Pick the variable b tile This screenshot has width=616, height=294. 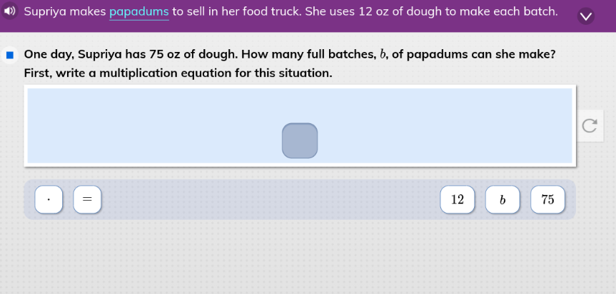click(503, 200)
